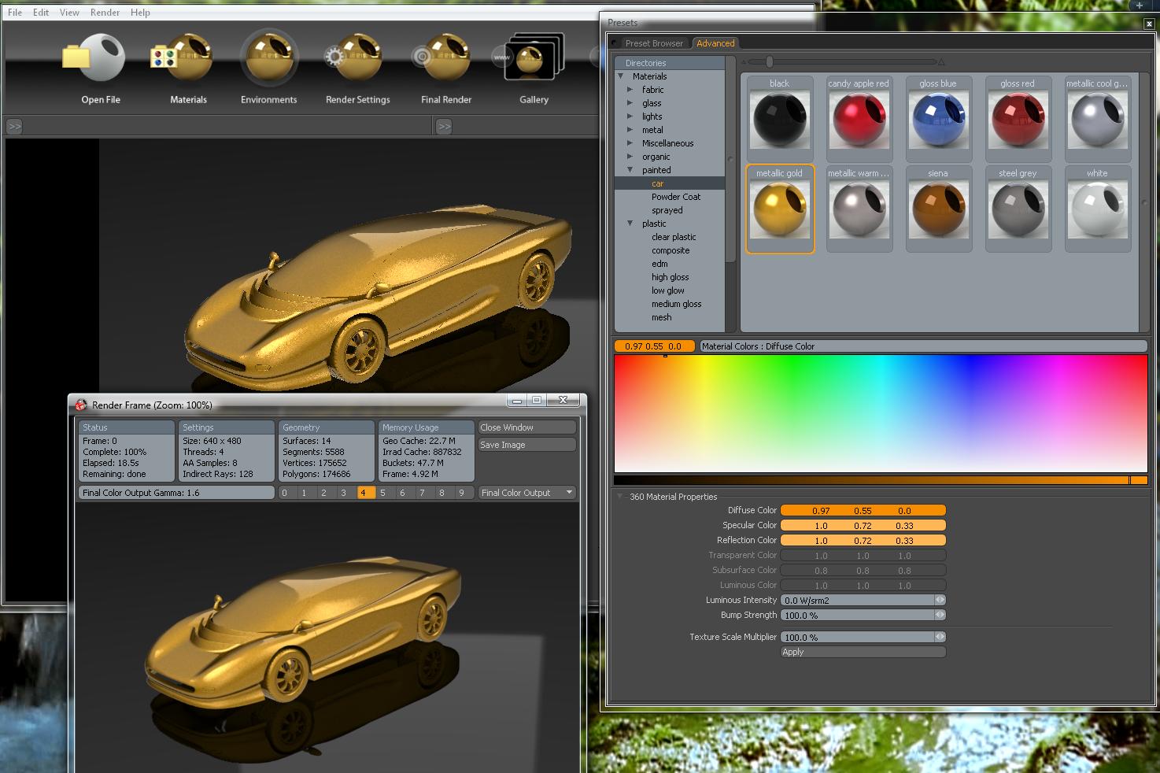Image resolution: width=1160 pixels, height=773 pixels.
Task: Select the metallic warm preset sphere
Action: (859, 209)
